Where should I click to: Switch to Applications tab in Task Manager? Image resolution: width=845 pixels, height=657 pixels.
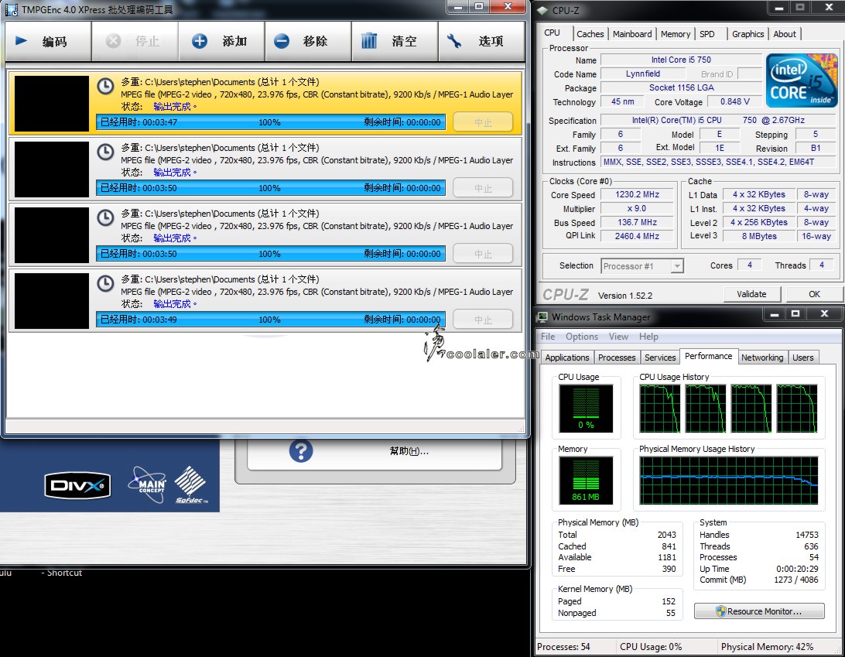point(567,358)
